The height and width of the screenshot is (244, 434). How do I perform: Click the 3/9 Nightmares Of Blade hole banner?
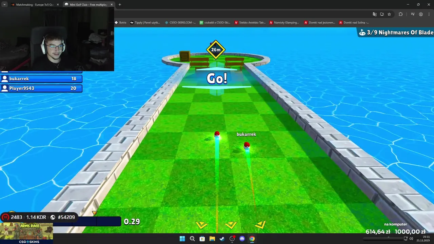pos(396,33)
